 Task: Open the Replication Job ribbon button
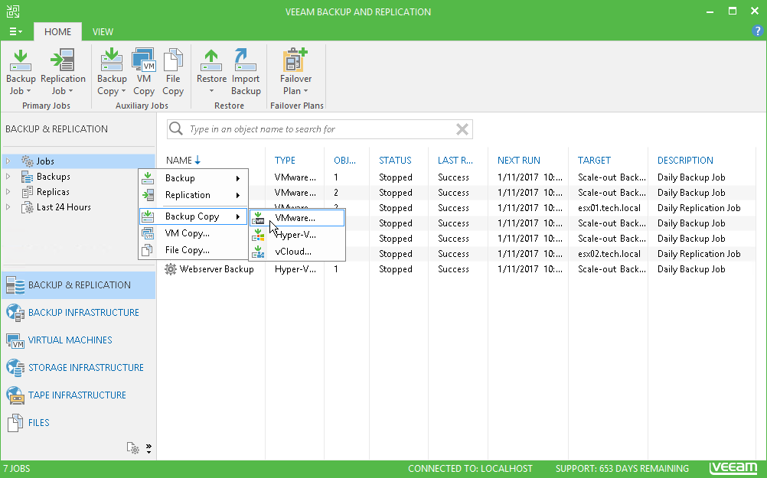click(x=63, y=72)
